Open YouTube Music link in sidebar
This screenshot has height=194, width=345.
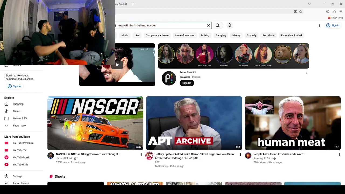click(x=22, y=157)
